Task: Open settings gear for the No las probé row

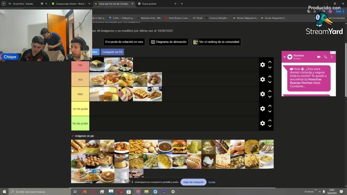Action: click(262, 123)
